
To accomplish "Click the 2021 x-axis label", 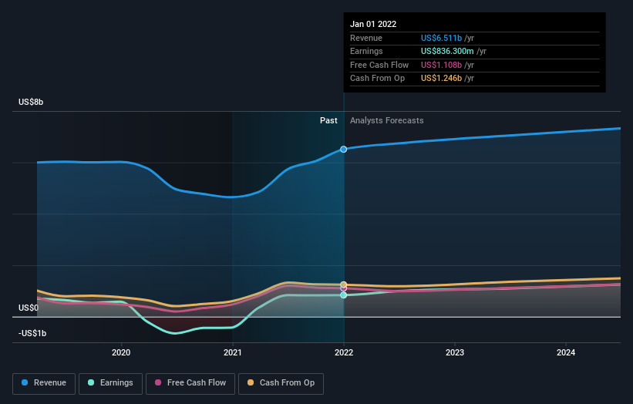I will (233, 352).
